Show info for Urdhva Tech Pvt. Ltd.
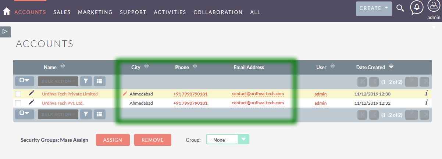The image size is (442, 159). point(426,103)
